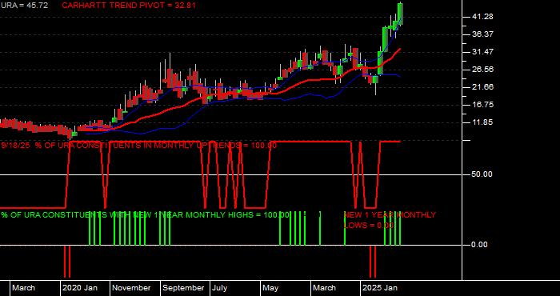Click the March label at the left of the time axis
This screenshot has width=560, height=296.
24,288
